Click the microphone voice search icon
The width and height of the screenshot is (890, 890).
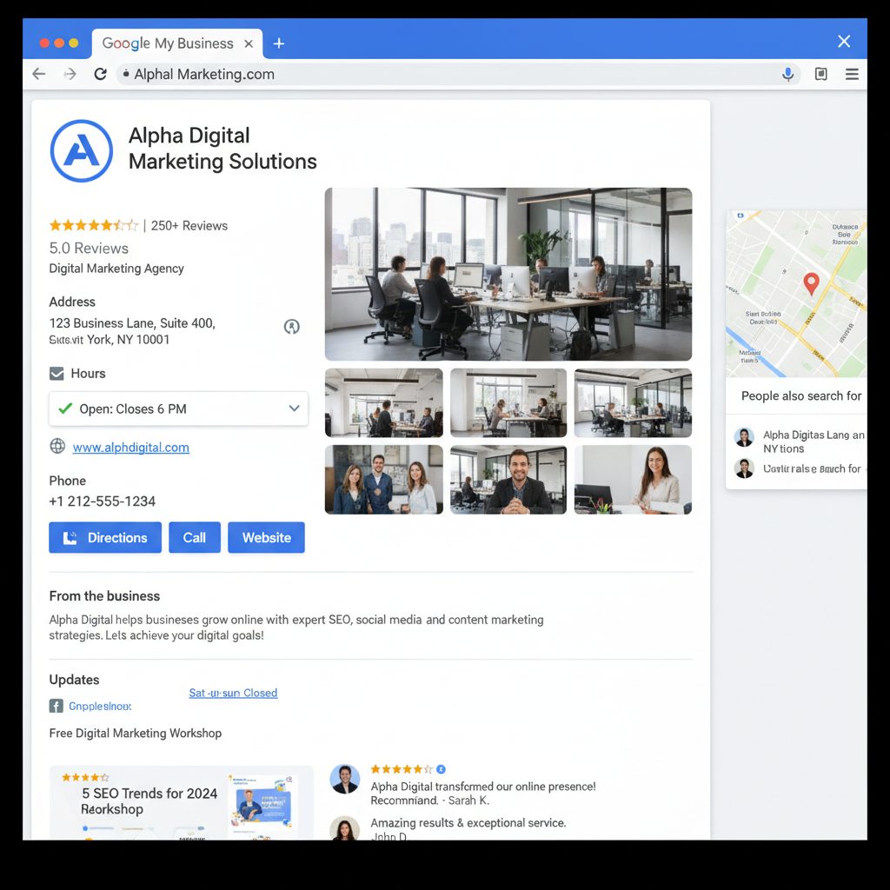787,75
